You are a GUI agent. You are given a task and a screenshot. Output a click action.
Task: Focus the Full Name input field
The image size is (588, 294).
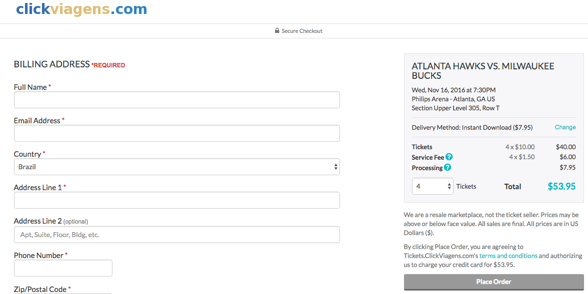[176, 100]
